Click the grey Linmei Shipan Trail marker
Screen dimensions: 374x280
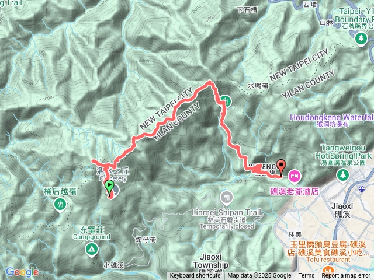click(226, 198)
